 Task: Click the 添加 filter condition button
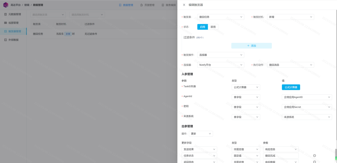coord(252,46)
